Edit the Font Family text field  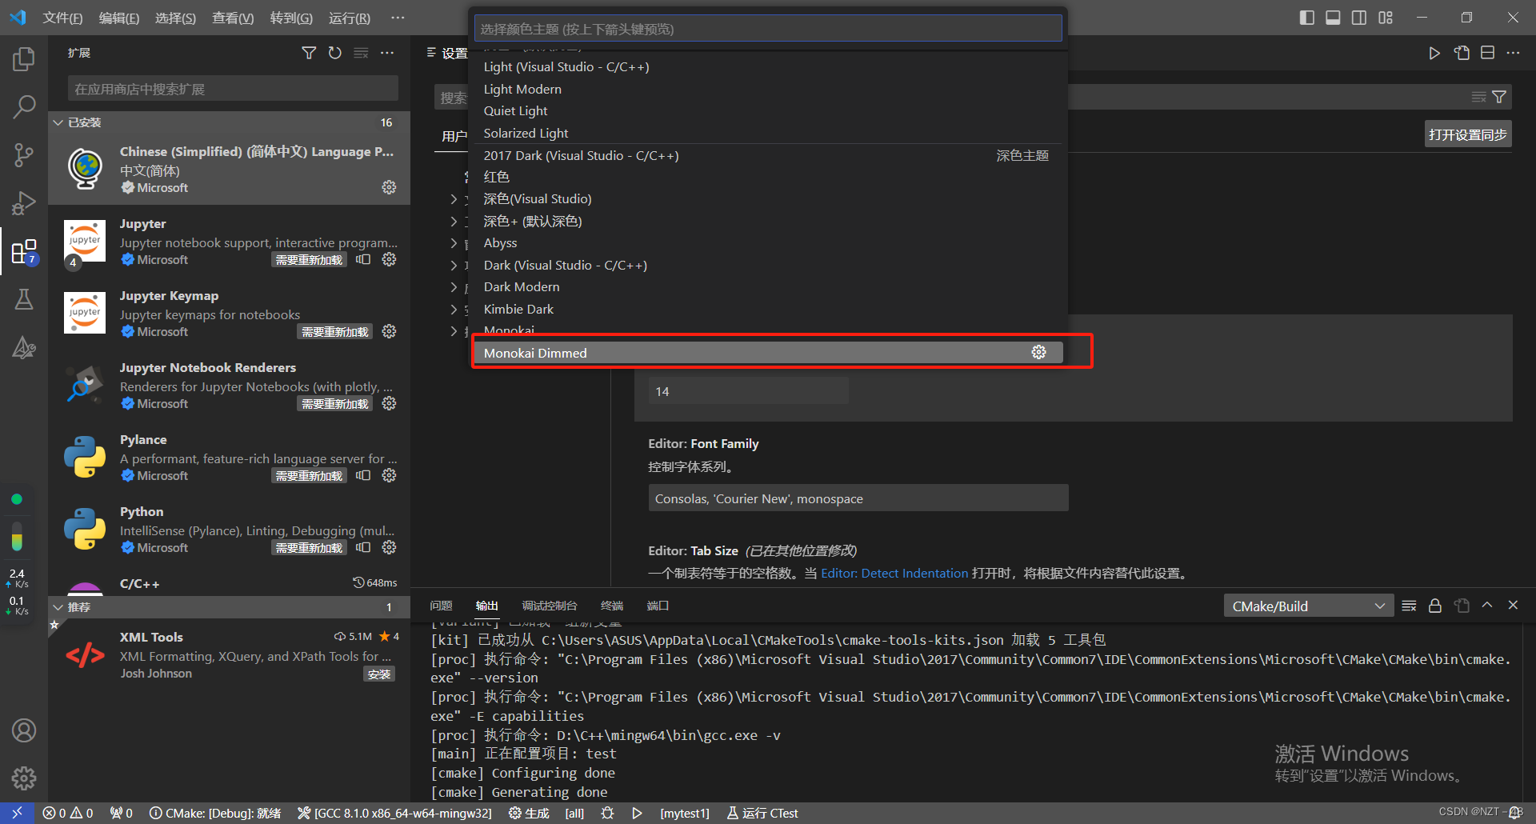(x=858, y=498)
